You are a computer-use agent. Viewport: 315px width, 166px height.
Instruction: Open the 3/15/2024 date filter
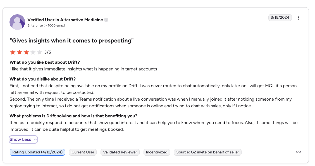click(x=280, y=17)
